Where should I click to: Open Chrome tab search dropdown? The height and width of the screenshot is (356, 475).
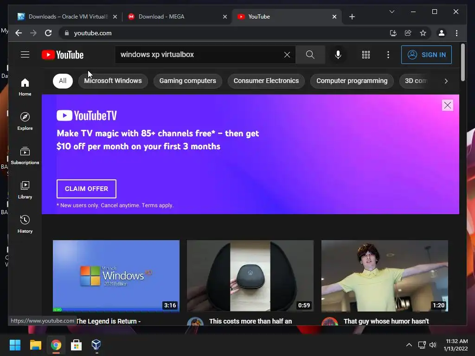(392, 12)
